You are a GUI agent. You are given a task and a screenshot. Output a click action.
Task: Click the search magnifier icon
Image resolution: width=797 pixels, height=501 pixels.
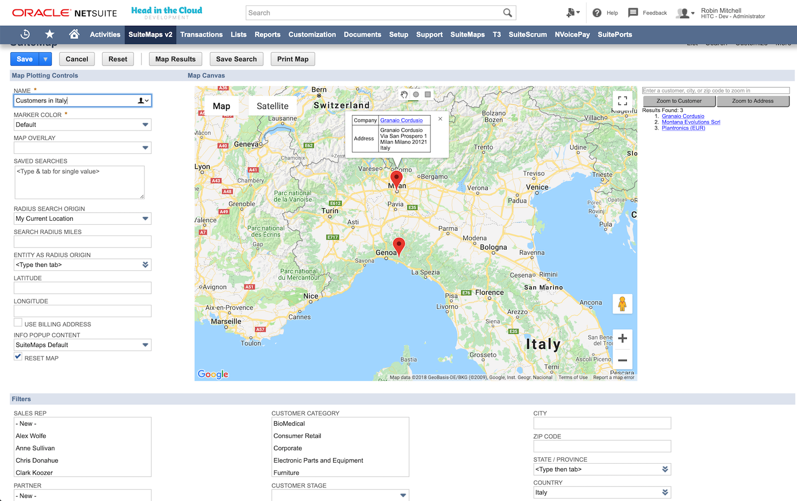click(507, 13)
